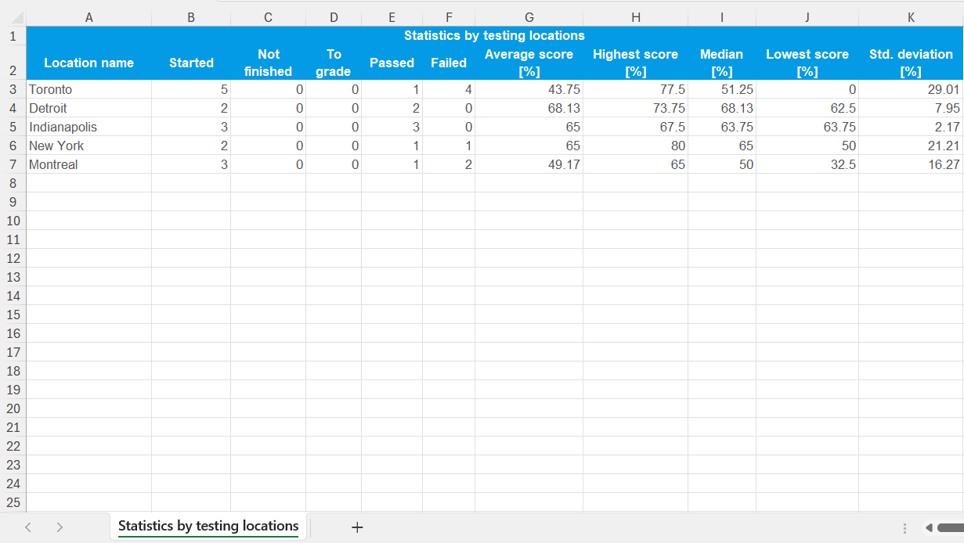Select the Indianapolis cell

tap(88, 127)
